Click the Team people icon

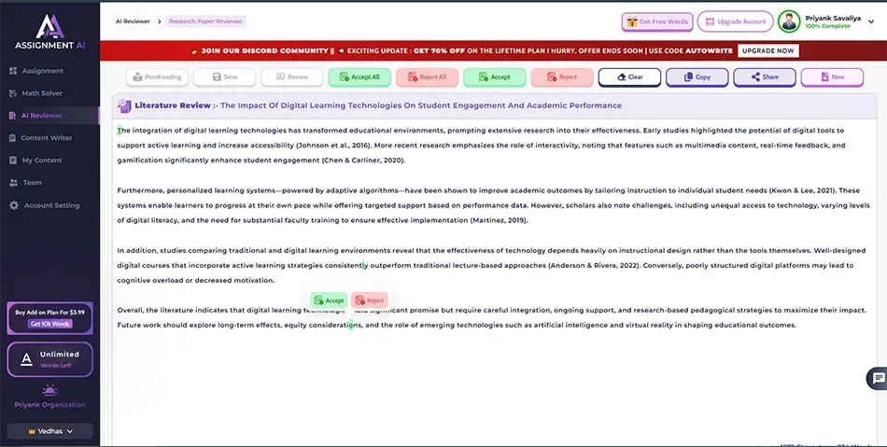13,183
